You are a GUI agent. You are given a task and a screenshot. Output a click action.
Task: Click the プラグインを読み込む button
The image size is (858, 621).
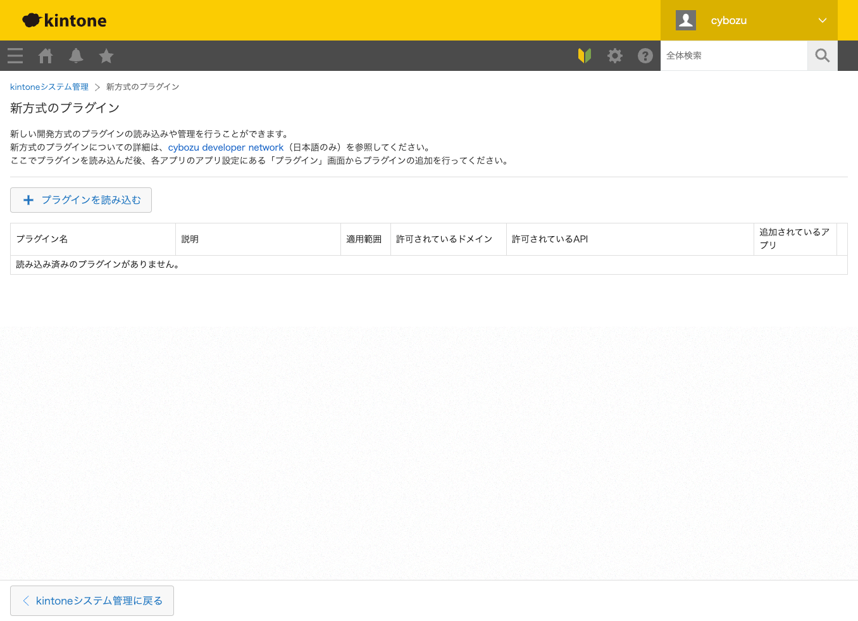[x=81, y=200]
